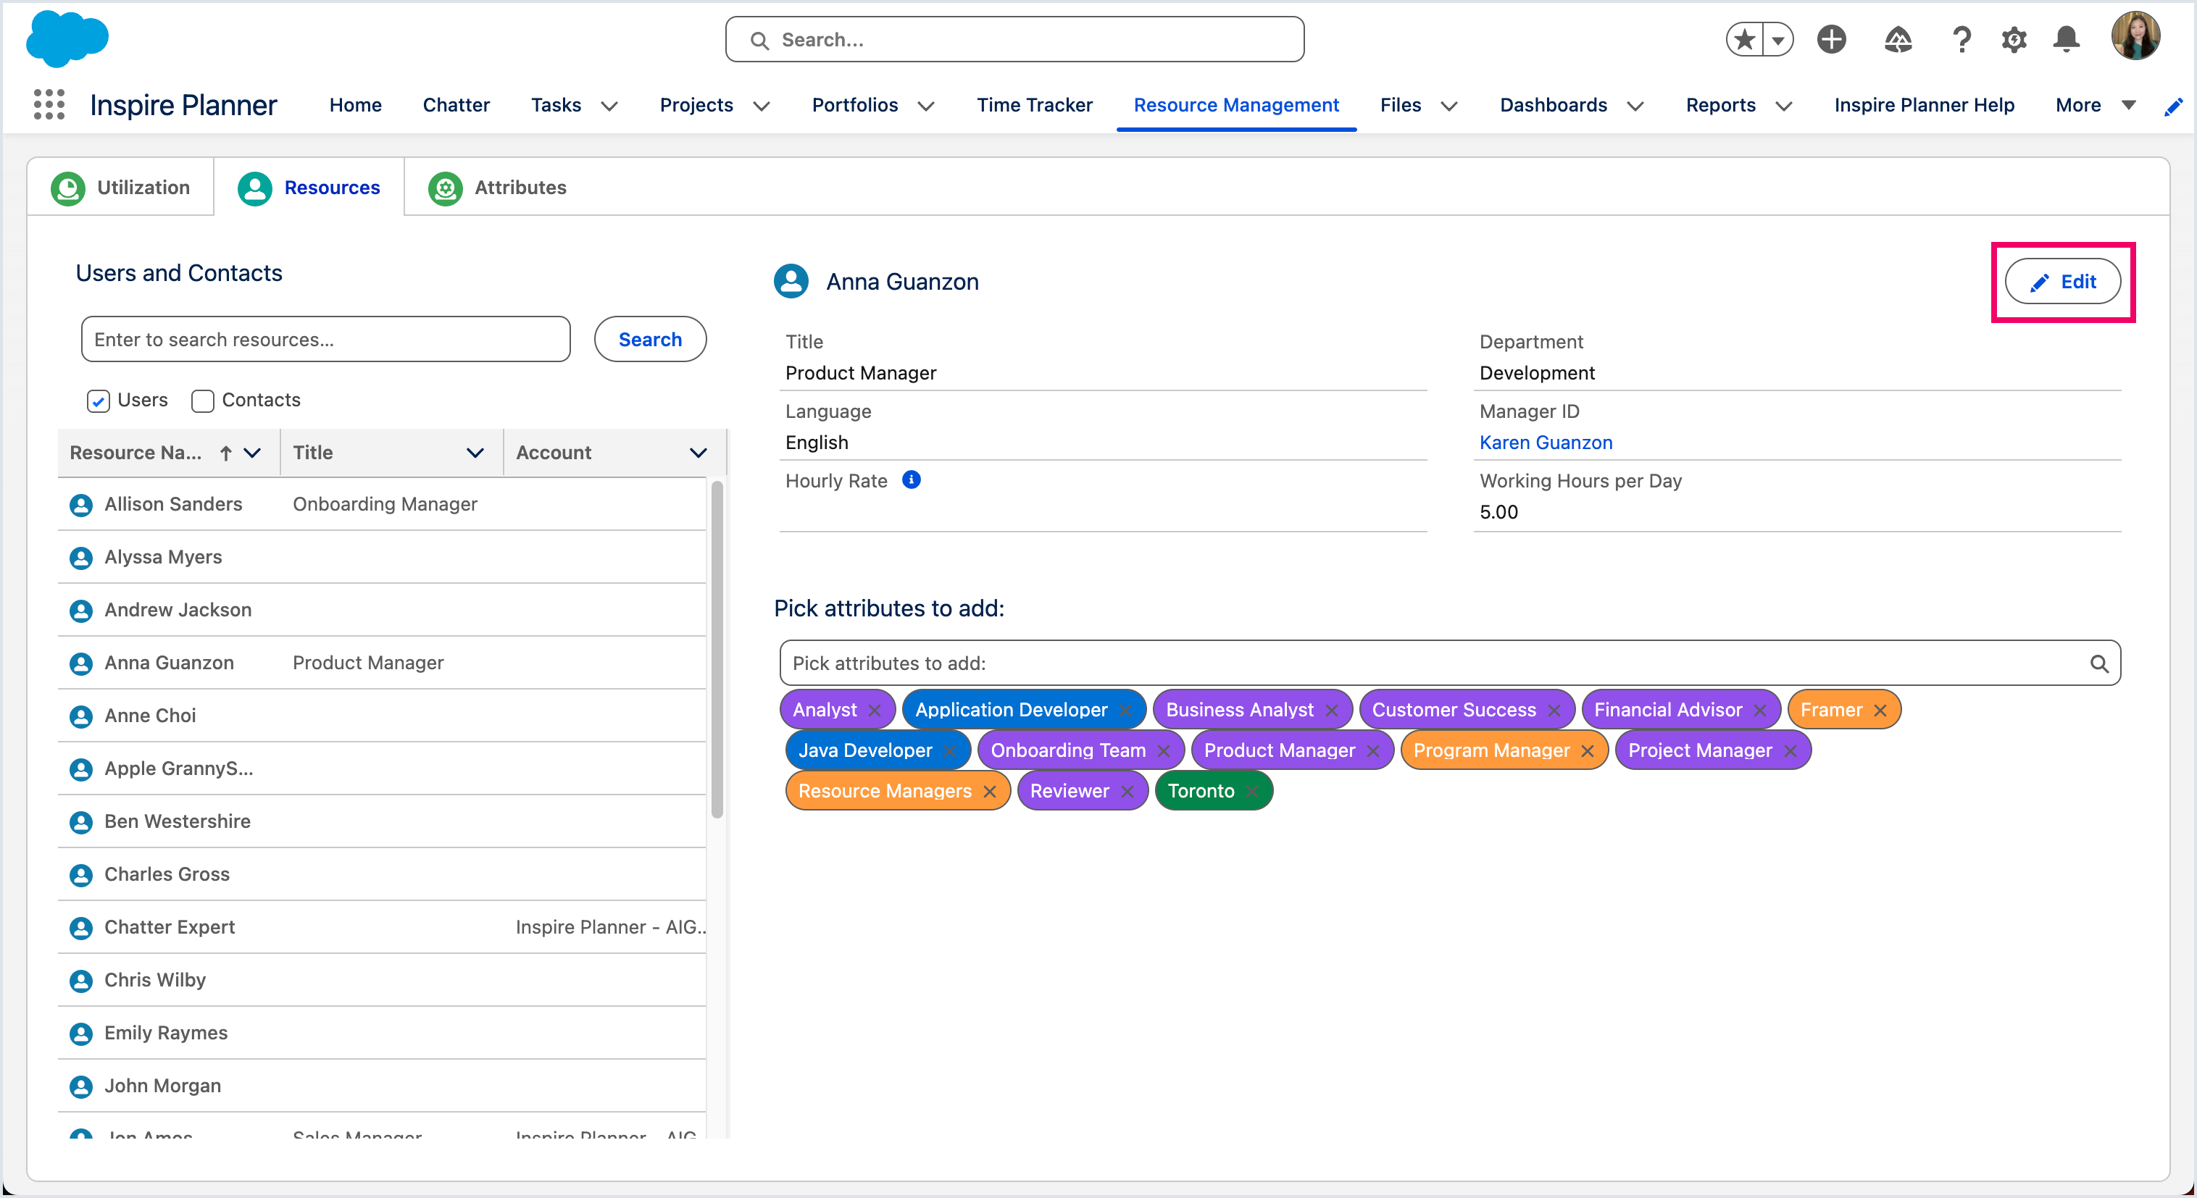Open the App Launcher grid icon

pyautogui.click(x=49, y=104)
